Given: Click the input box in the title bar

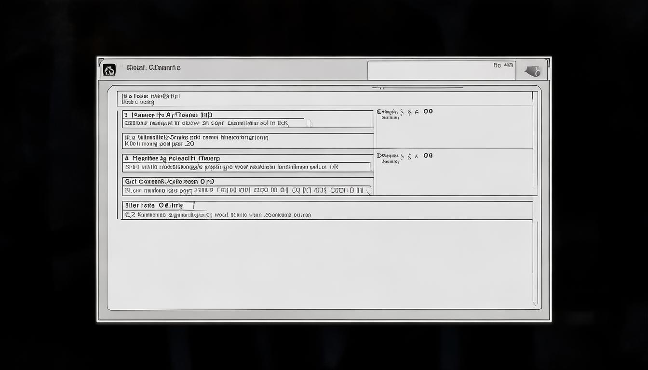Looking at the screenshot, I should point(441,70).
